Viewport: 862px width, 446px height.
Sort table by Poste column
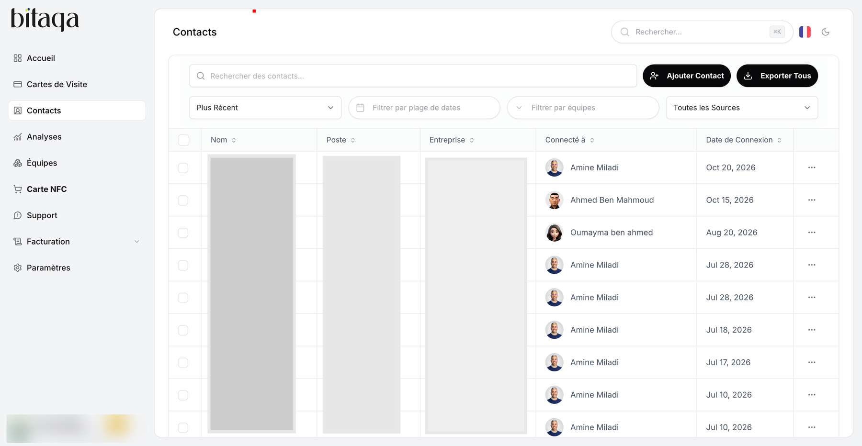click(341, 140)
